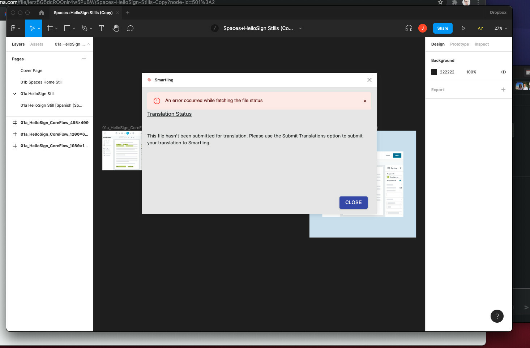The height and width of the screenshot is (348, 530).
Task: Click the A? missing fonts indicator
Action: [480, 28]
